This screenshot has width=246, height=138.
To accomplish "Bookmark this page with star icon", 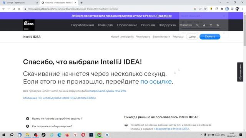I will [x=205, y=9].
